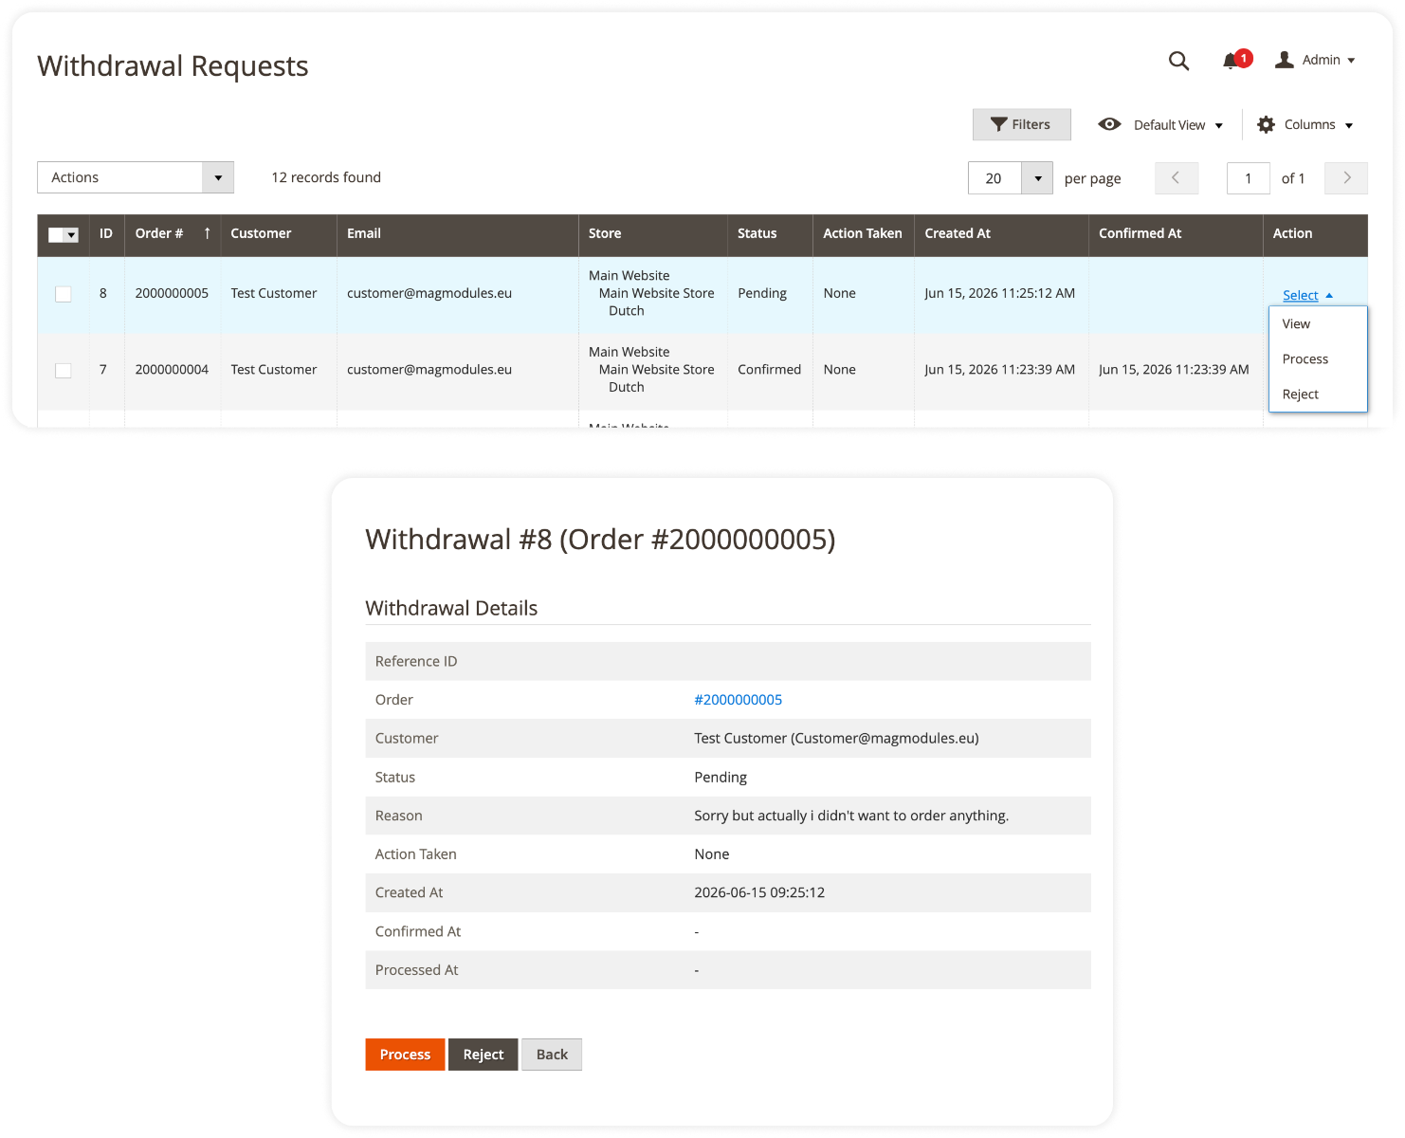Open the Actions dropdown
1405x1138 pixels.
click(x=135, y=177)
